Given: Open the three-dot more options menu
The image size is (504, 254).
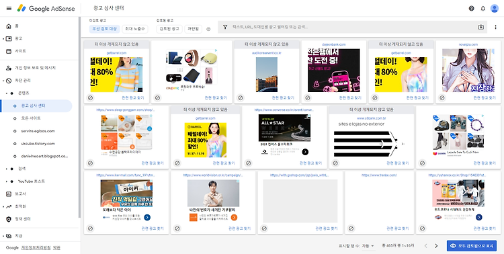Looking at the screenshot, I should point(495,28).
